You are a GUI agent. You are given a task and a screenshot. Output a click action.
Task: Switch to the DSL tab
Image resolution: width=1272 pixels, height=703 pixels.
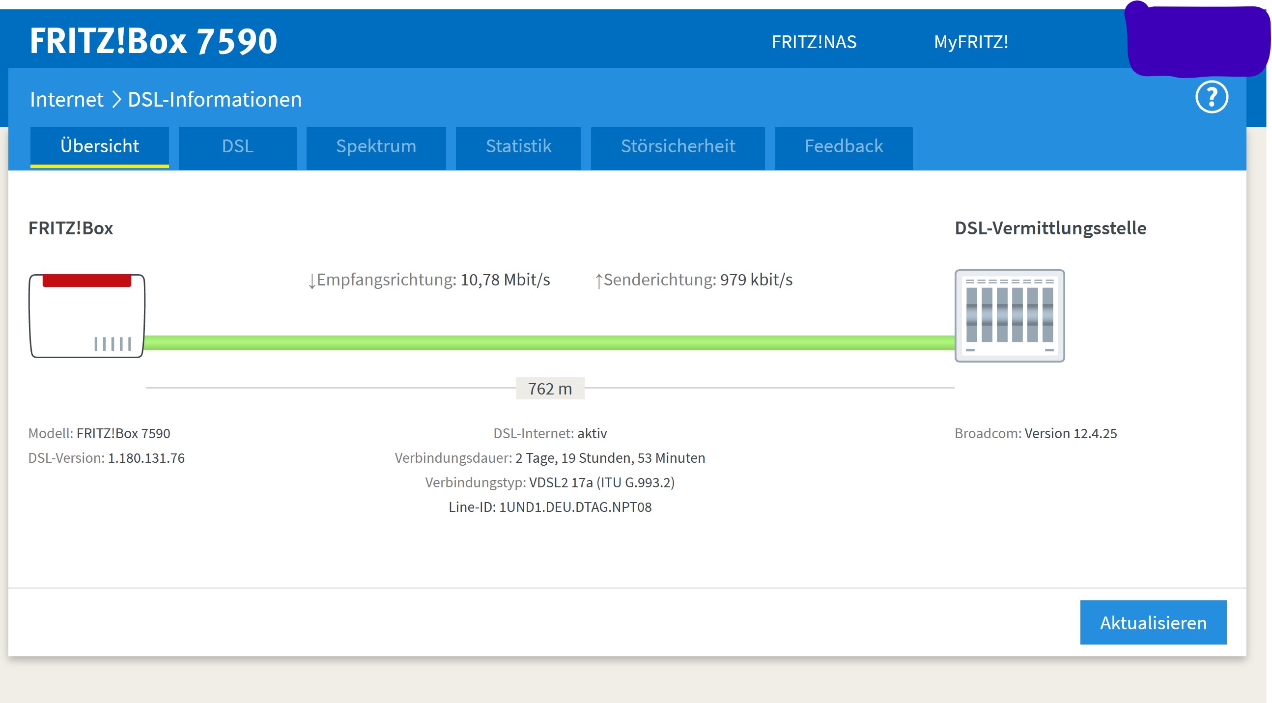237,146
